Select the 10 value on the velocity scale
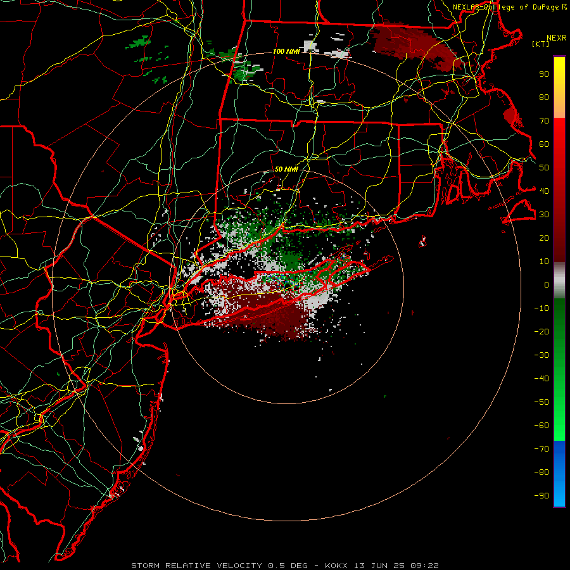 pyautogui.click(x=544, y=262)
